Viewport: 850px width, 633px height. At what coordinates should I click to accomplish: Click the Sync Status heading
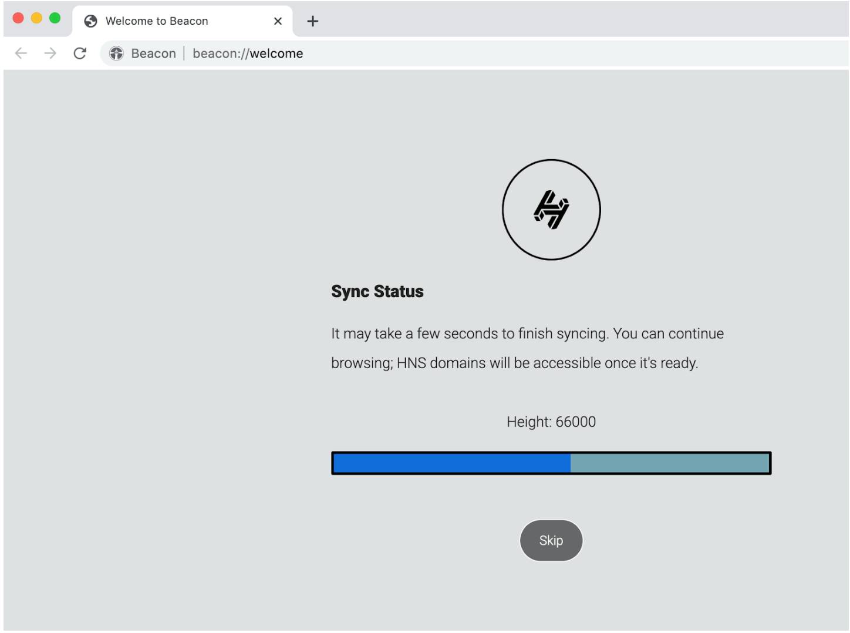[x=377, y=291]
